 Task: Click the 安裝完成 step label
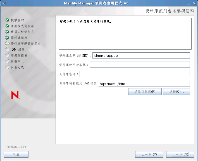point(17,67)
